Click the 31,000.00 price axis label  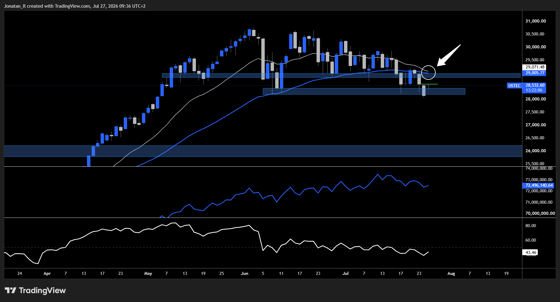[x=536, y=21]
